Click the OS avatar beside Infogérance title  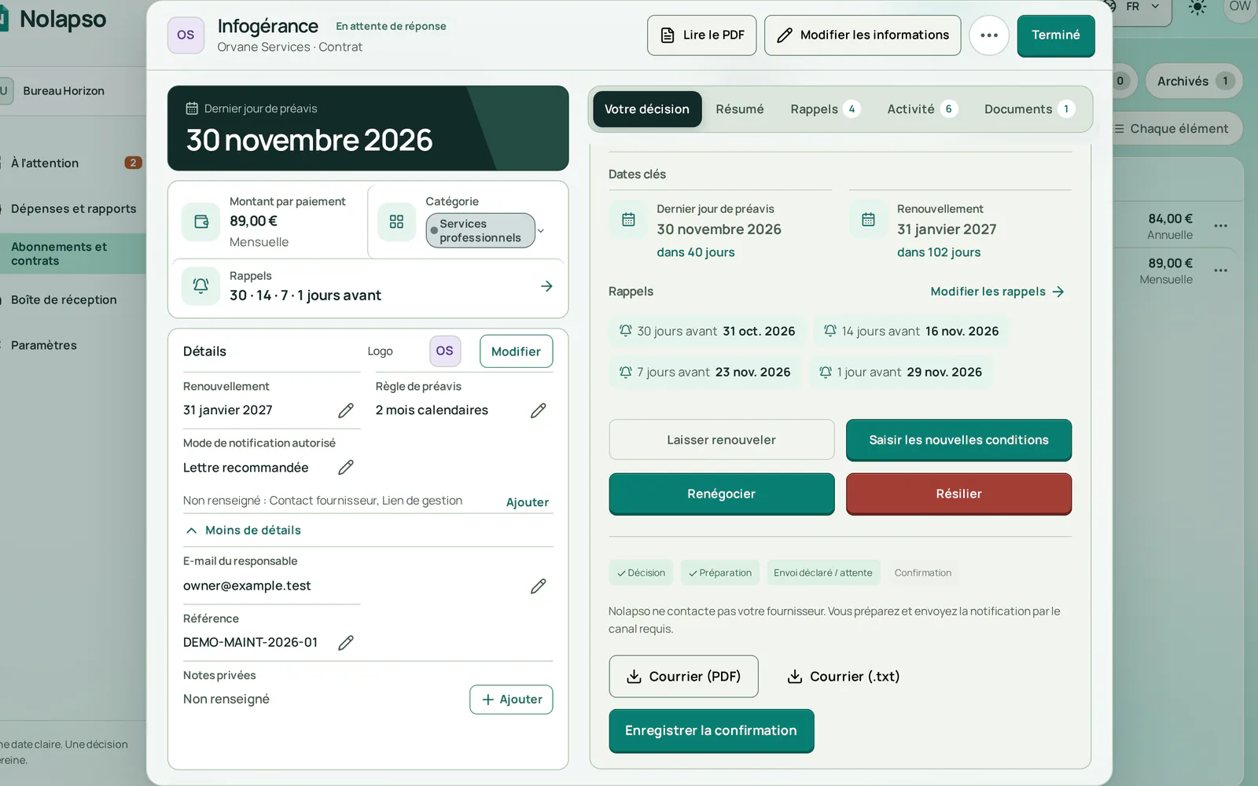point(186,35)
